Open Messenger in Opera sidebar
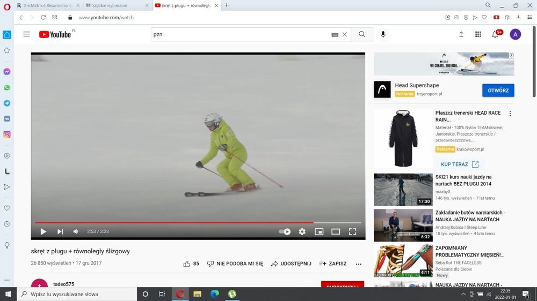The width and height of the screenshot is (537, 301). click(x=7, y=71)
